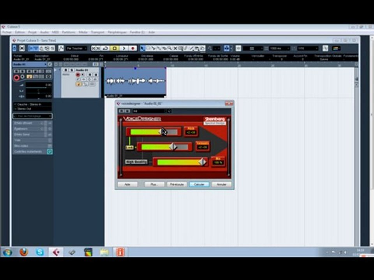This screenshot has width=374, height=280.
Task: Click the Inspector channel edit (e) button
Action: (49, 64)
